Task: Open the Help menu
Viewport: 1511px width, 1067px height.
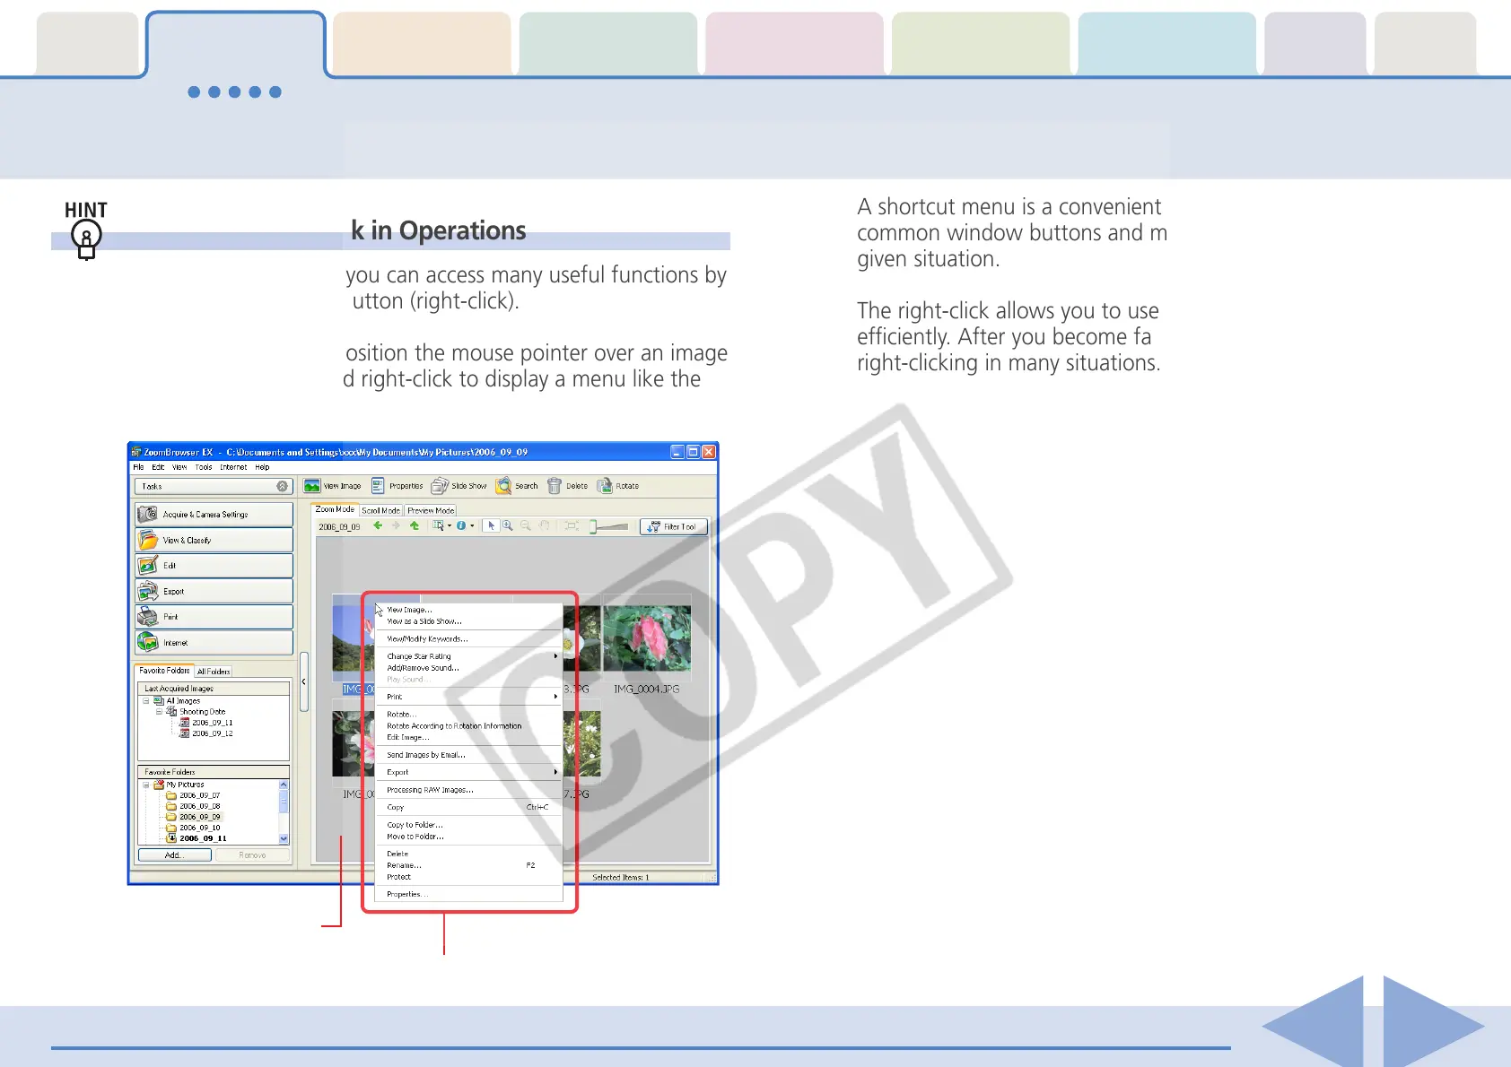Action: (x=262, y=467)
